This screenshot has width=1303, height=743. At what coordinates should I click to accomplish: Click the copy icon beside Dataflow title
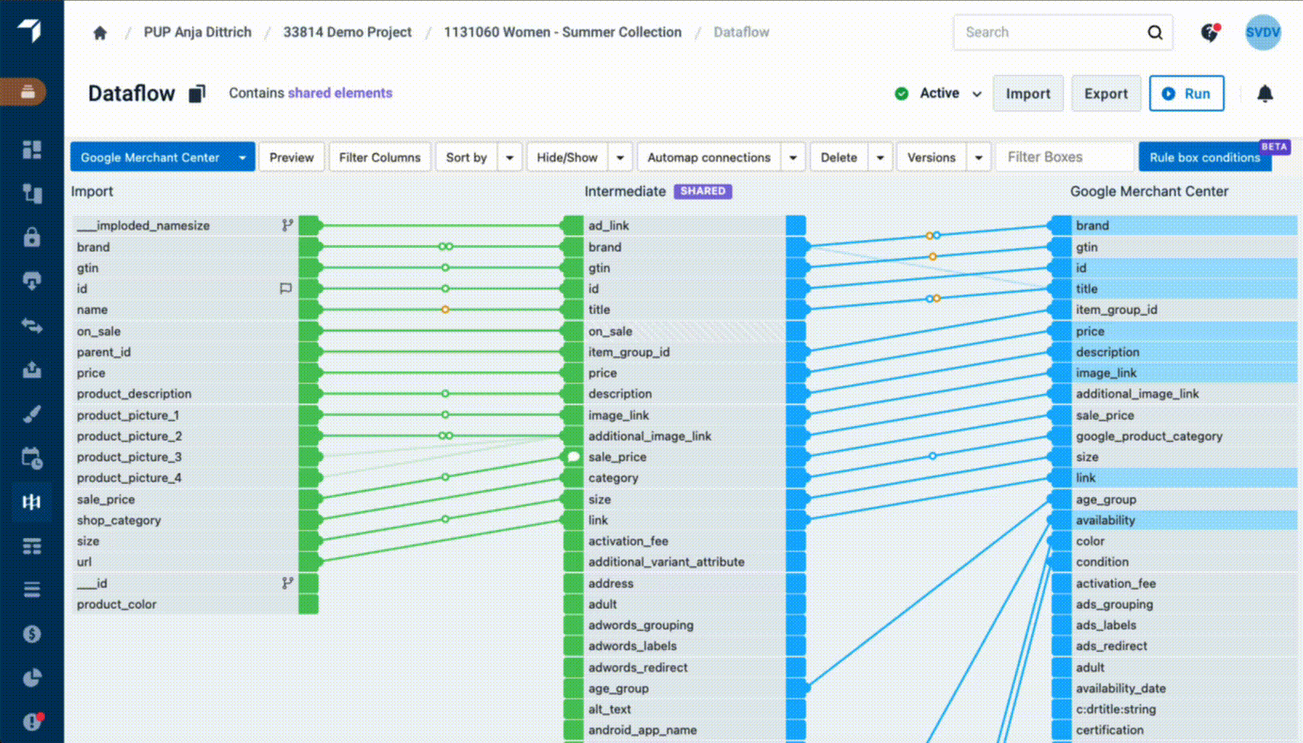click(x=197, y=94)
